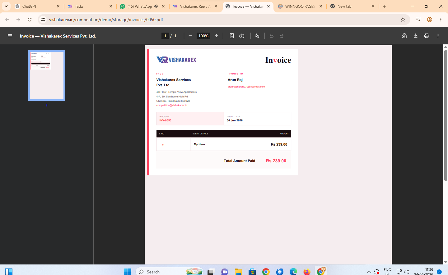Click the undo icon in PDF toolbar

[272, 36]
